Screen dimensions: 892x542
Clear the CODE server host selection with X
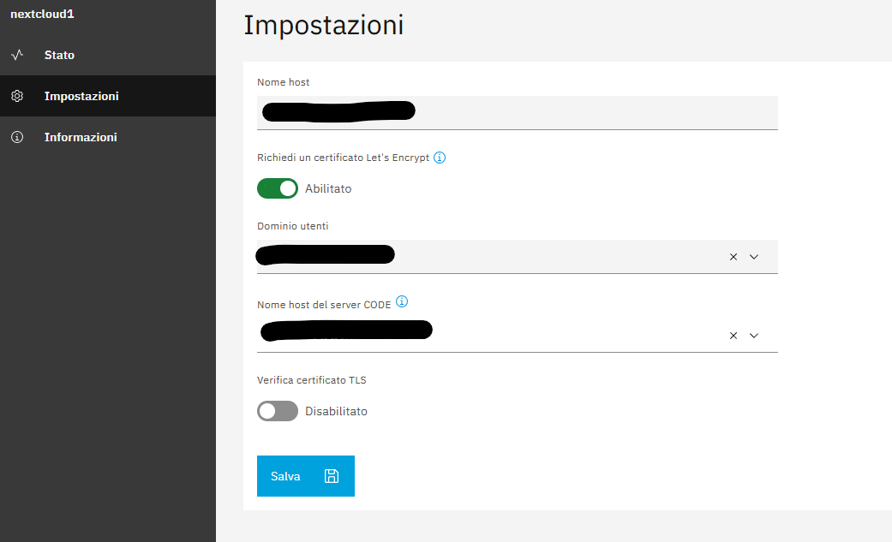(x=733, y=336)
